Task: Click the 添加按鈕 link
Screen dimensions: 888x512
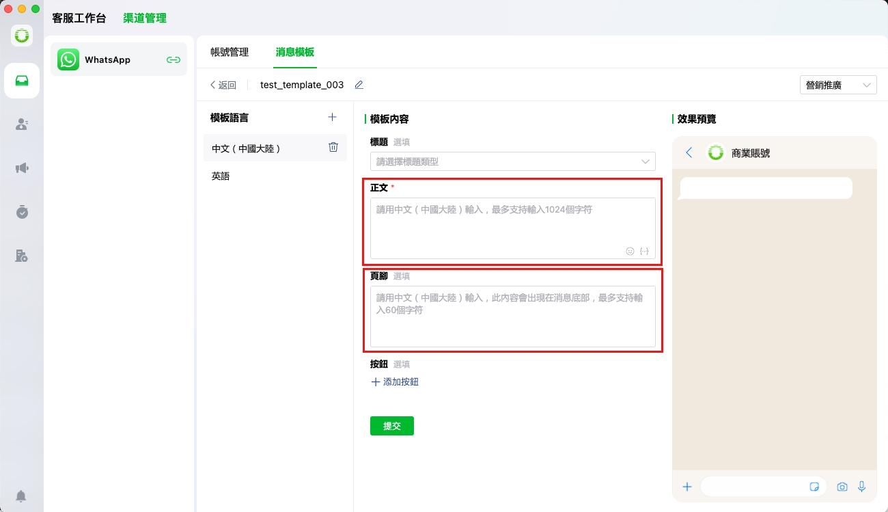Action: click(x=395, y=381)
